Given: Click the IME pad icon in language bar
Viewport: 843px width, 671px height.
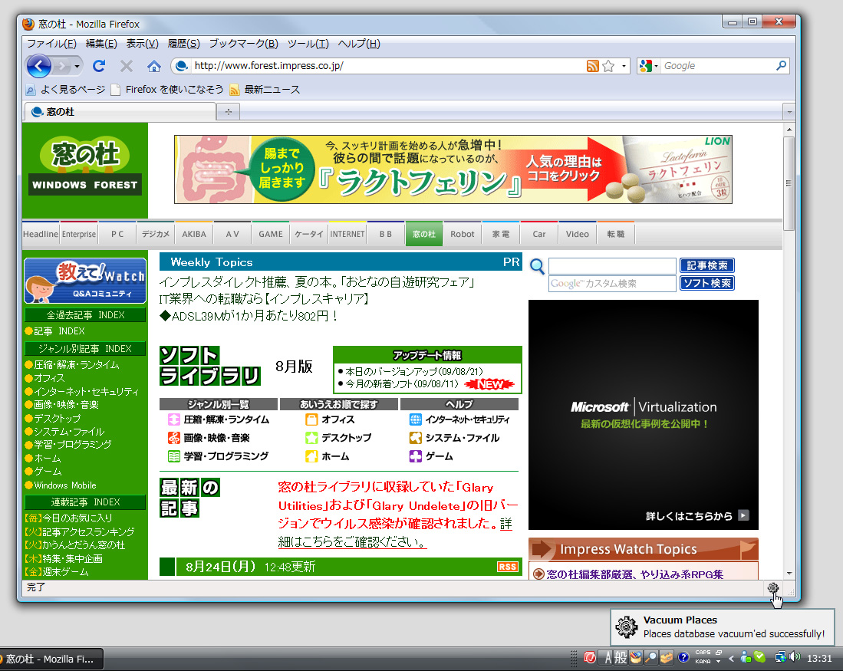Looking at the screenshot, I should coord(636,657).
